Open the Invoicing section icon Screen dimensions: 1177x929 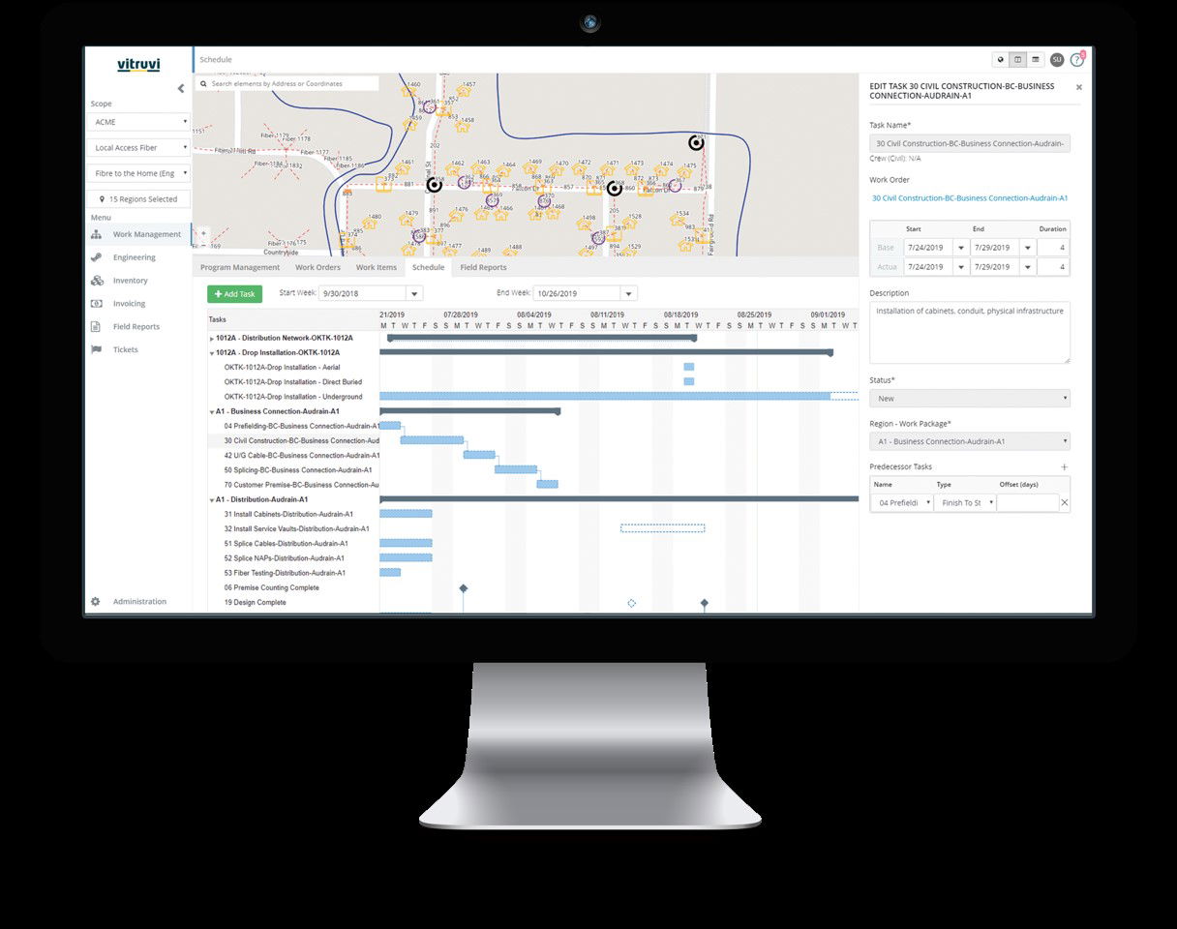(95, 303)
